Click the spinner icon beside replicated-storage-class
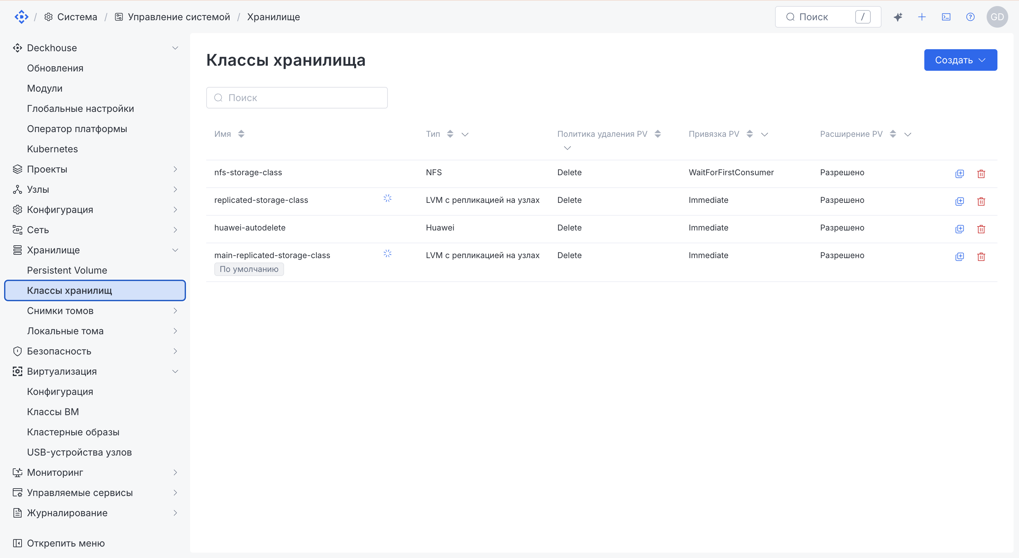This screenshot has height=558, width=1019. click(x=387, y=198)
